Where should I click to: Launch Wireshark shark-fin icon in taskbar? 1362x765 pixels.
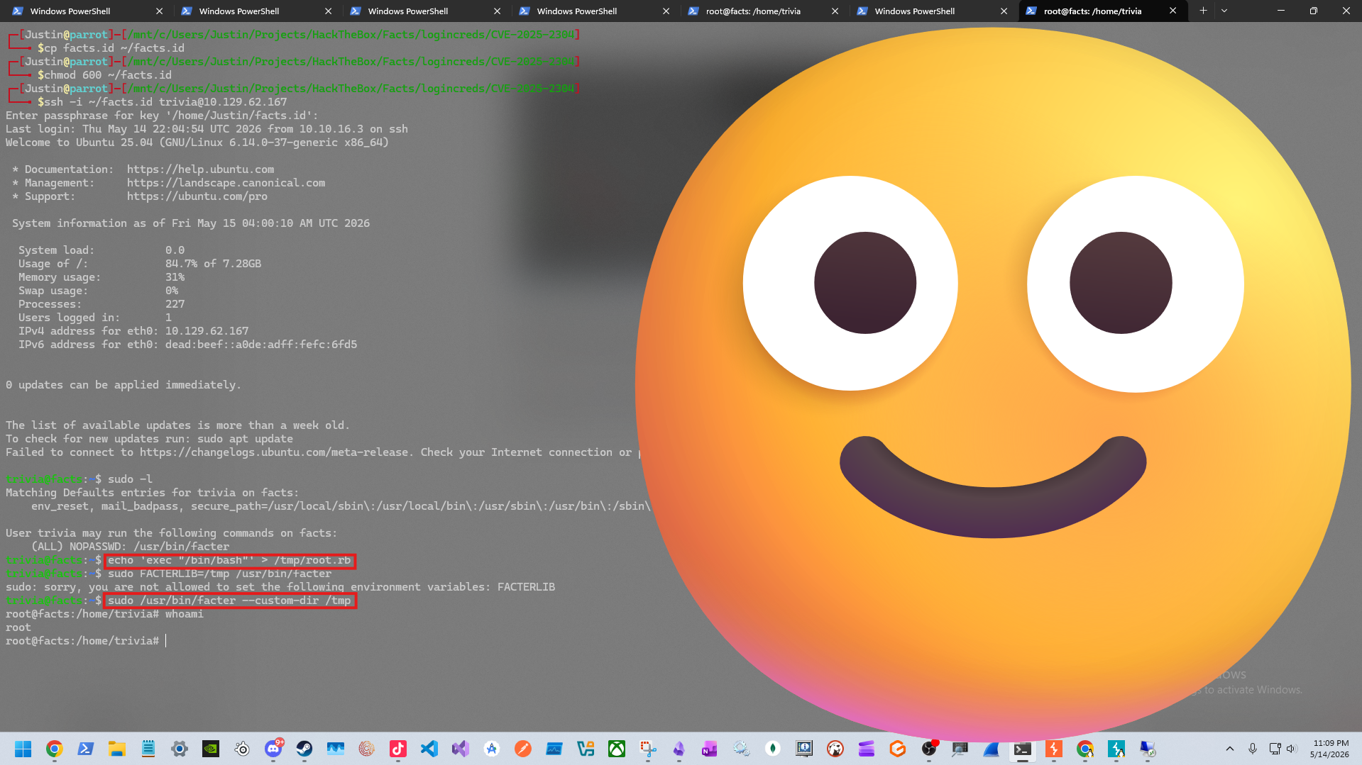(992, 749)
